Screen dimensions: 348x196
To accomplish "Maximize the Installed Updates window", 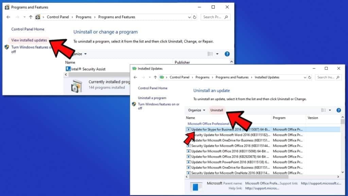I will [326, 68].
